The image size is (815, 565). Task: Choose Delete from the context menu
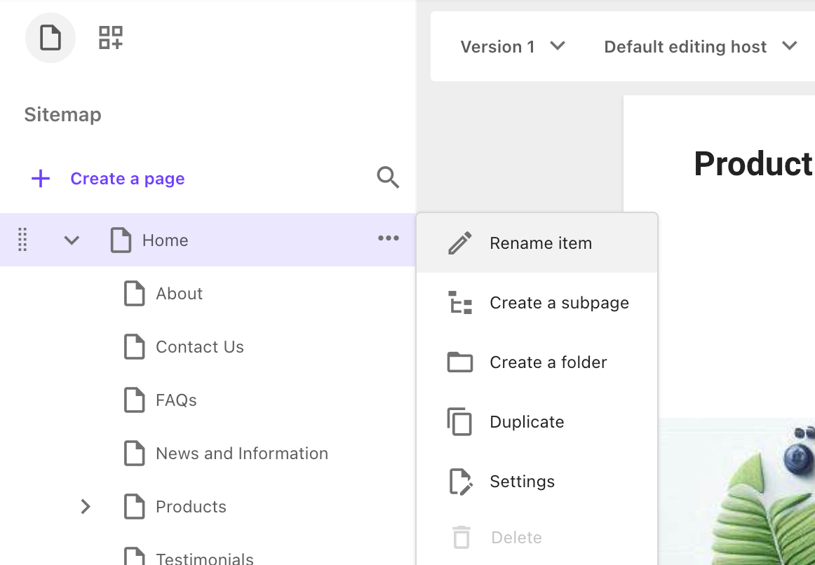coord(537,538)
